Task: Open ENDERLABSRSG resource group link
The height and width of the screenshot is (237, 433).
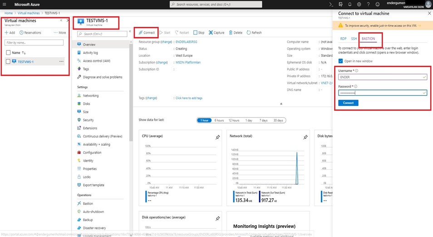Action: 187,42
